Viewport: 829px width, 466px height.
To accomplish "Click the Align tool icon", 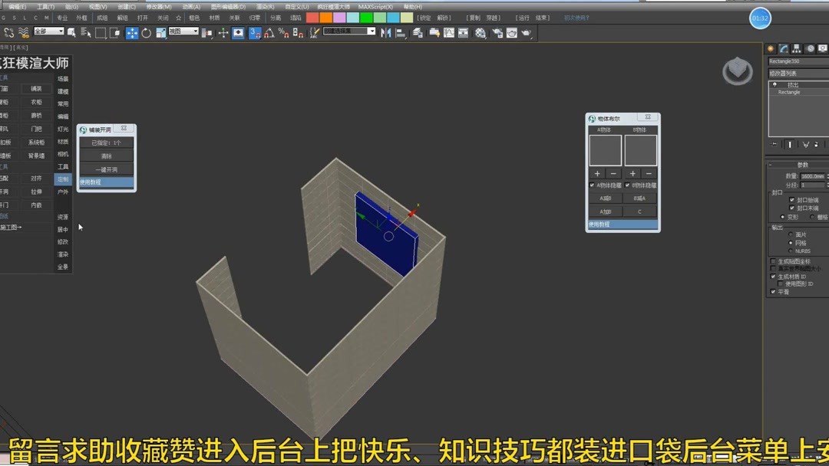I will pos(400,32).
